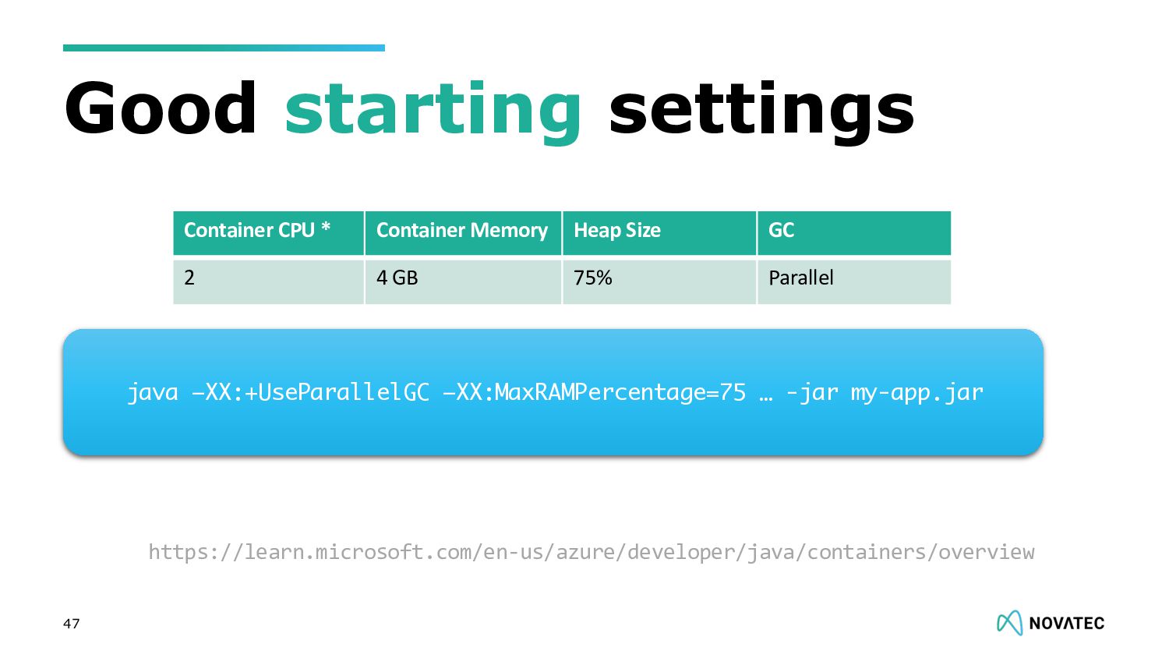Click the -XX:+UseParallelGC option text
This screenshot has height=658, width=1169.
pyautogui.click(x=311, y=391)
